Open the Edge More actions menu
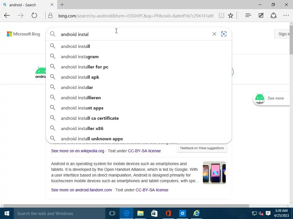 (x=286, y=15)
